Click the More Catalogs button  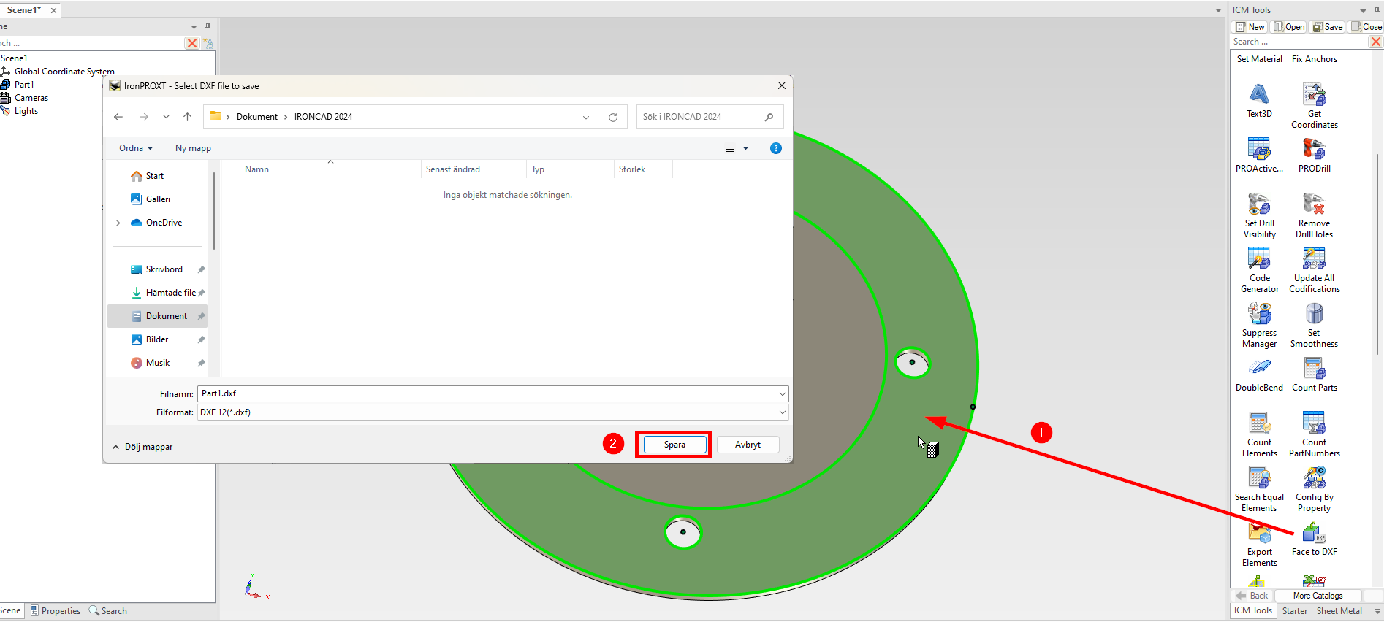click(x=1318, y=596)
